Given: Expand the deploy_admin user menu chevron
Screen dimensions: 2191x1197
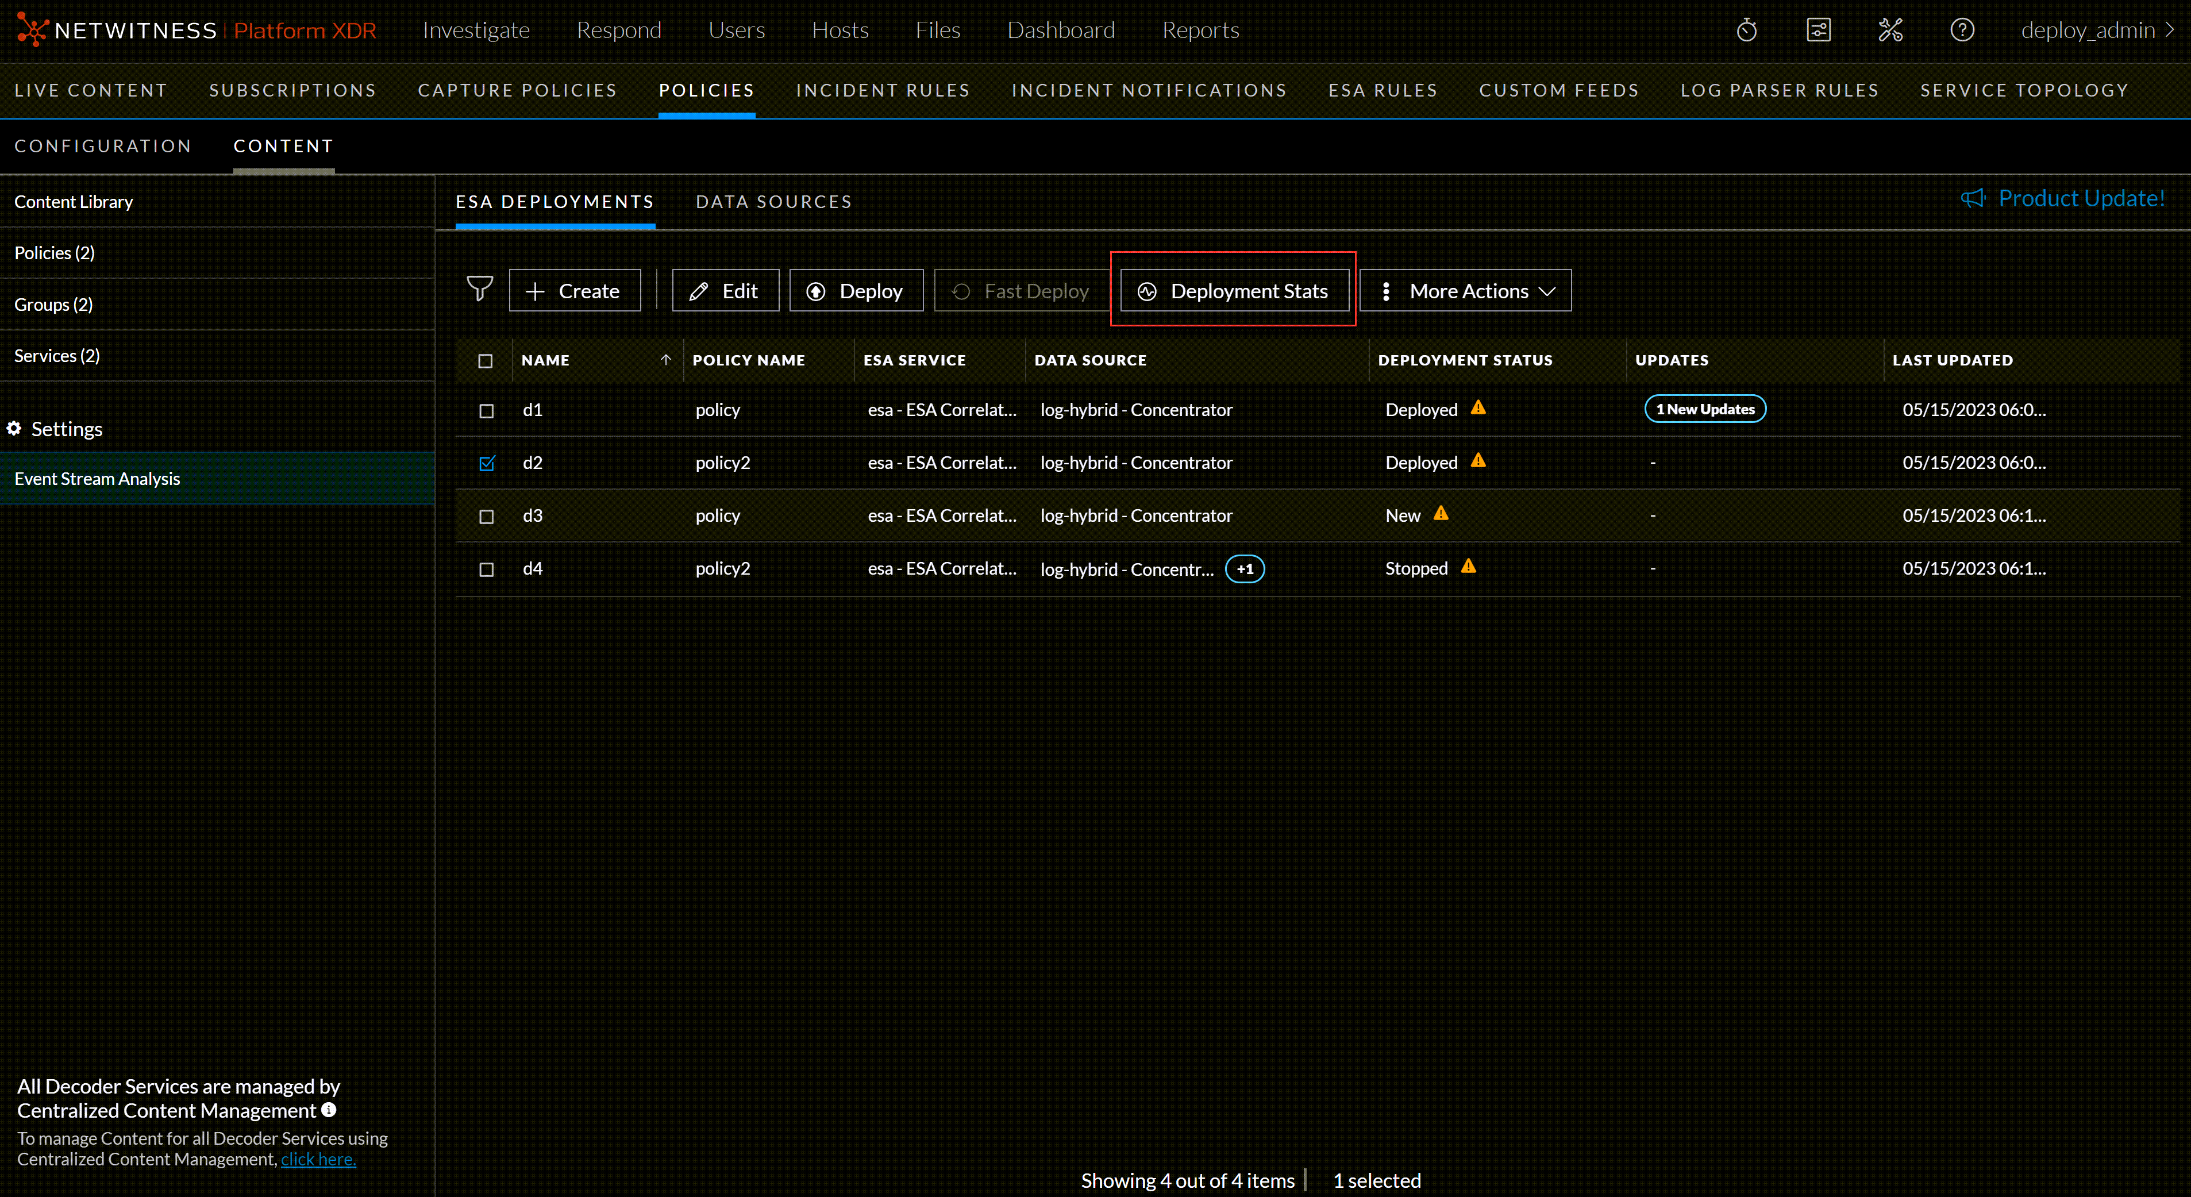Looking at the screenshot, I should point(2171,30).
